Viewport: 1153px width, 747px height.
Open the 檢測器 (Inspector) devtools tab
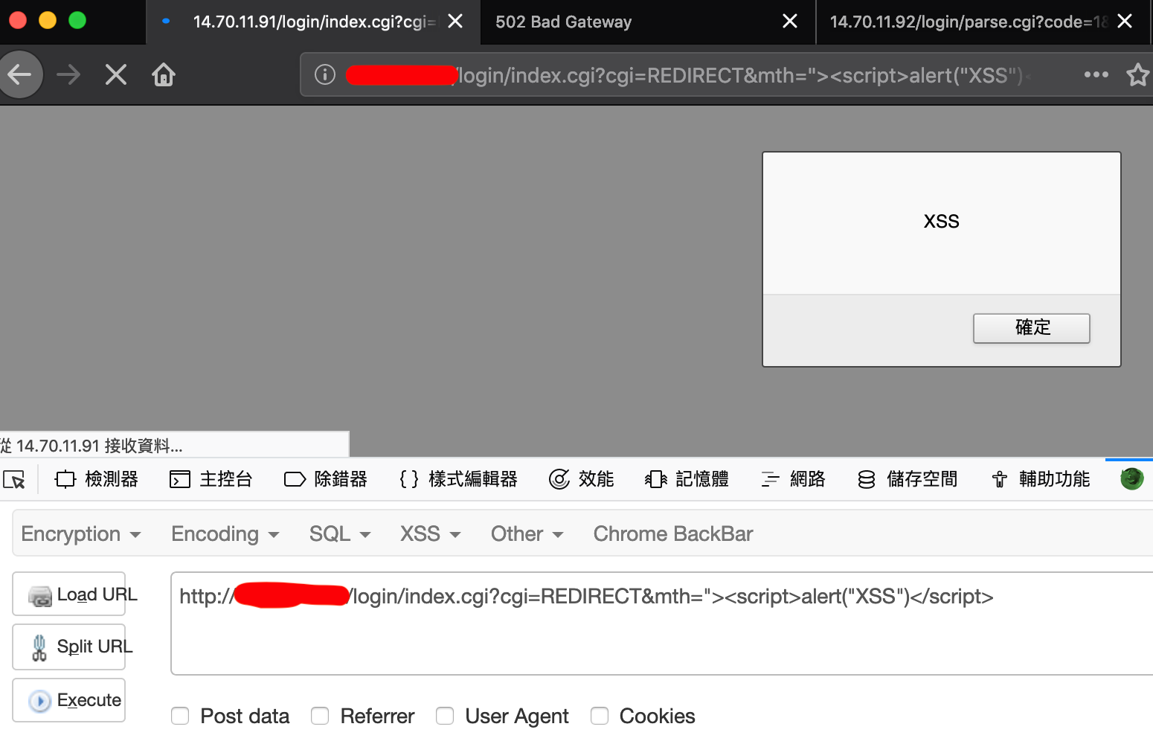click(x=97, y=479)
